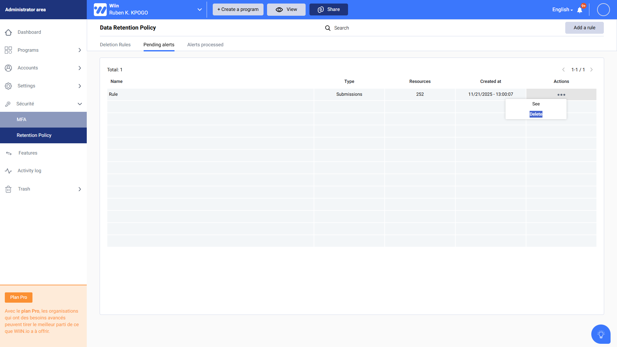Select Delete in the actions menu
The width and height of the screenshot is (617, 347).
point(536,114)
